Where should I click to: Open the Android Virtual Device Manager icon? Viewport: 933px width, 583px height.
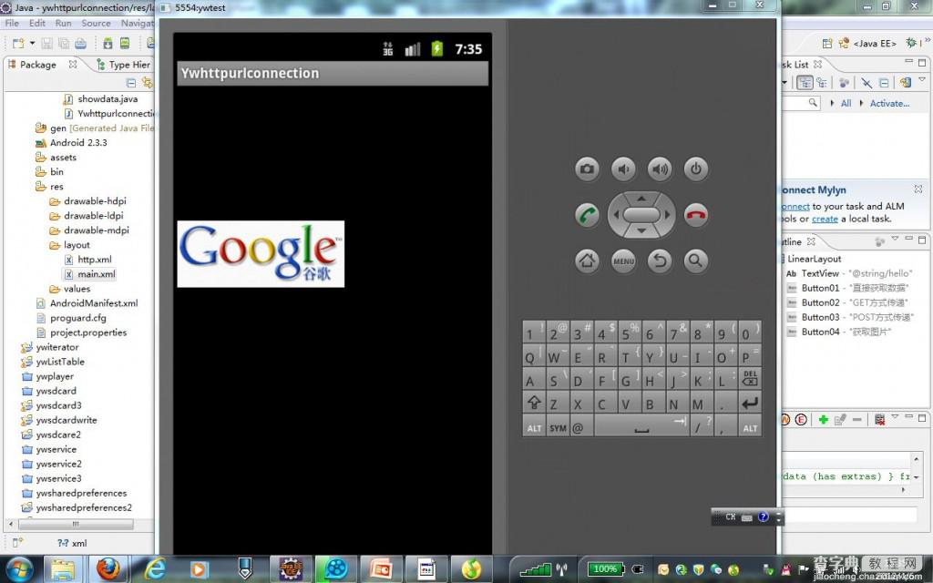pyautogui.click(x=124, y=43)
